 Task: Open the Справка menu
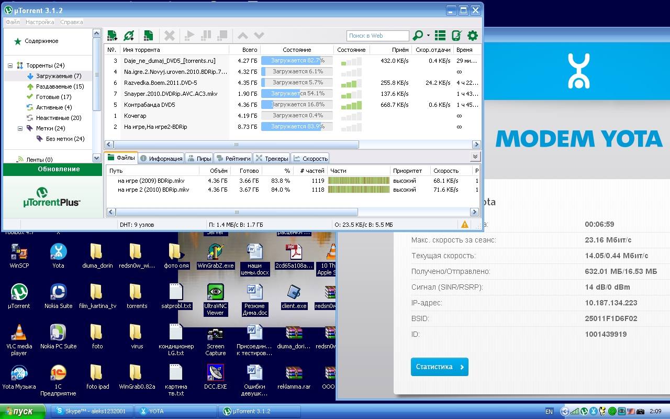71,22
